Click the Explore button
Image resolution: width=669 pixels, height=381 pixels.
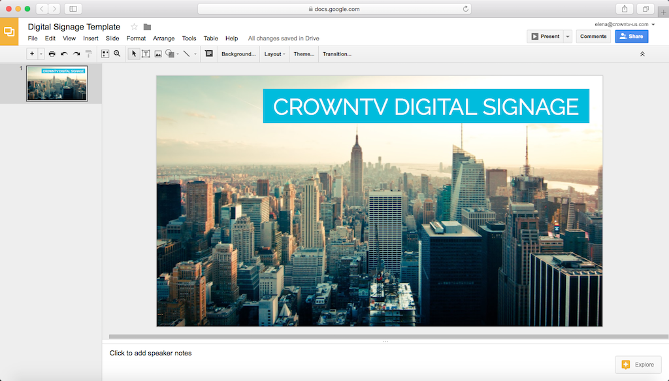tap(638, 365)
